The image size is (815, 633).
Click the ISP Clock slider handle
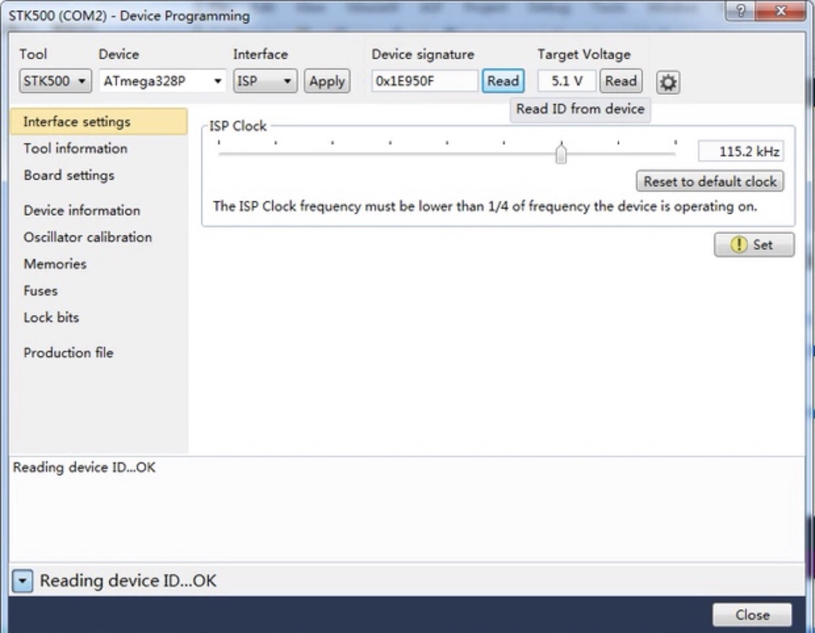point(561,154)
